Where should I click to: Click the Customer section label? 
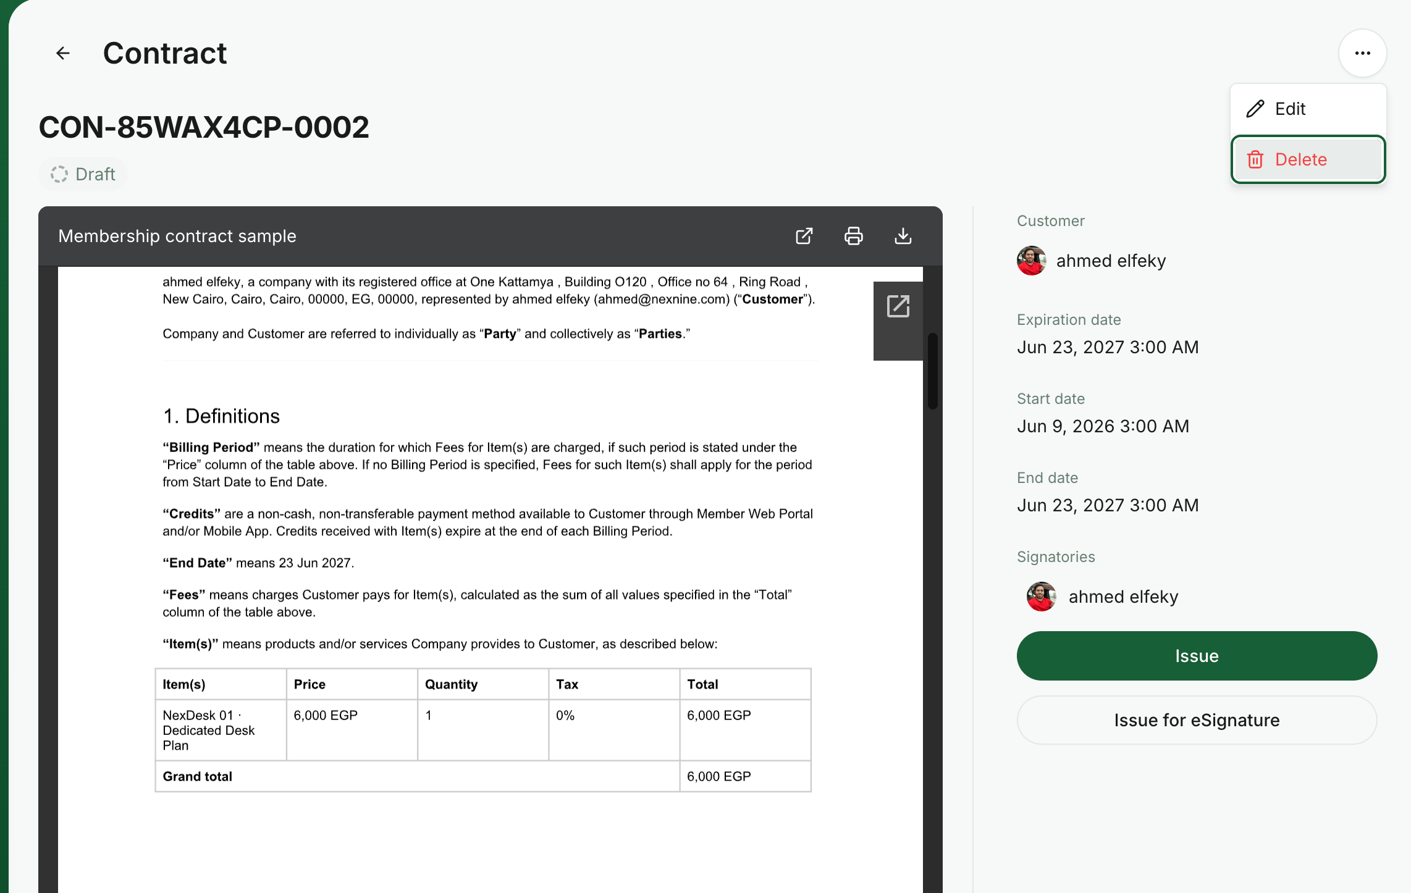click(1050, 221)
